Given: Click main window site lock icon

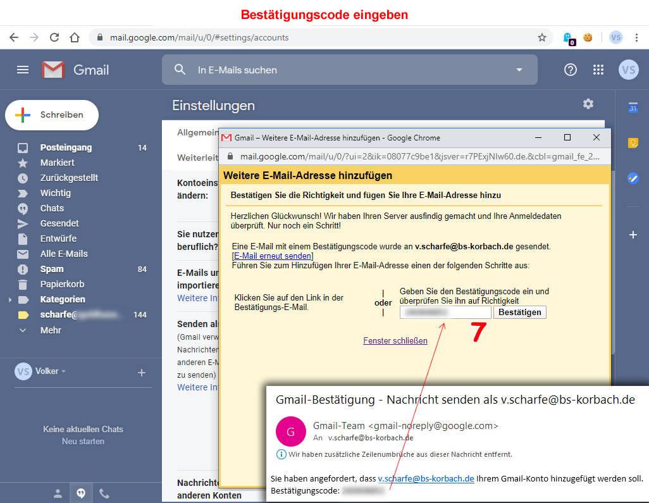Looking at the screenshot, I should point(99,37).
